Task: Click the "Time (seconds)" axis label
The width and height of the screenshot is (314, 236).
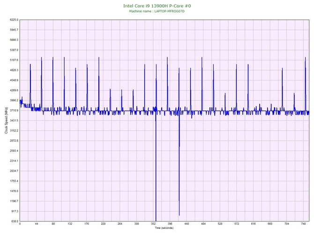Action: 164,228
